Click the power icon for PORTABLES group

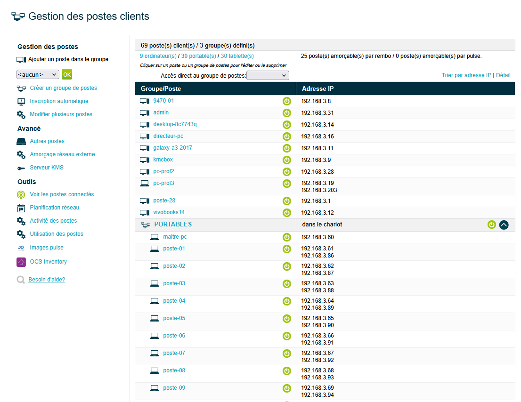(x=492, y=225)
